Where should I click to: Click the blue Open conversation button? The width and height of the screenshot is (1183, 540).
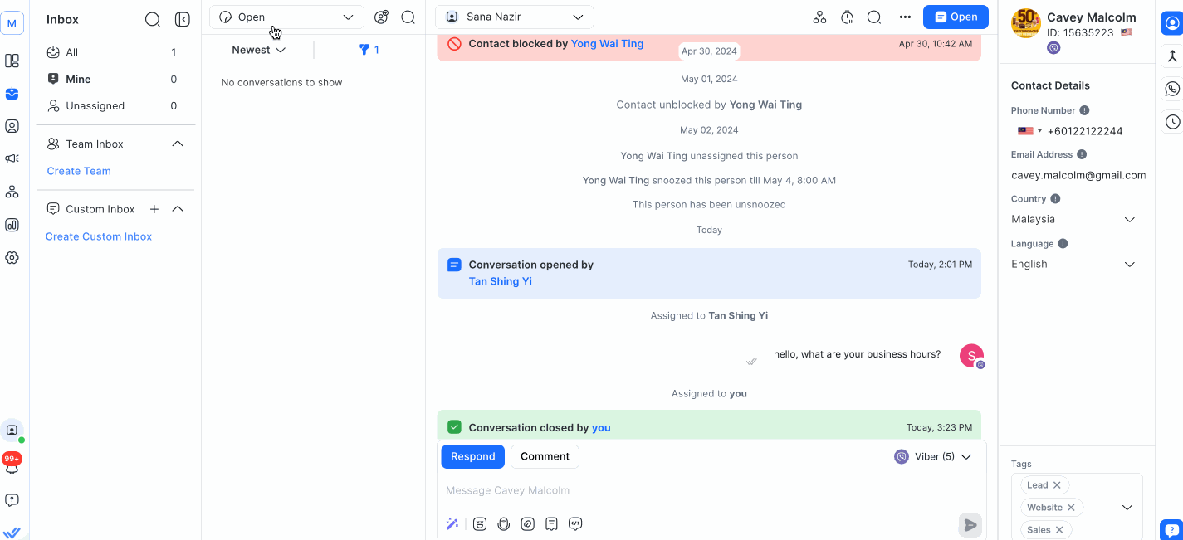[955, 17]
